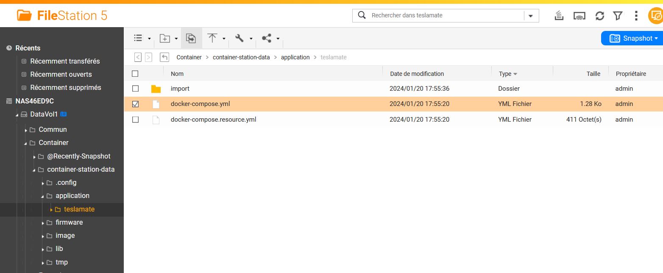Click the orange remote mount icon
The height and width of the screenshot is (273, 663).
point(656,16)
